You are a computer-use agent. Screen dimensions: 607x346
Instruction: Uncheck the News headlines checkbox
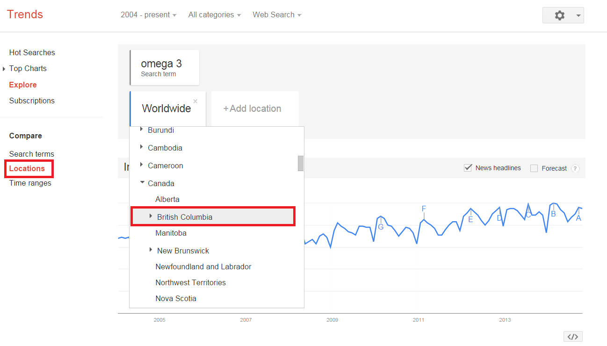pyautogui.click(x=468, y=168)
